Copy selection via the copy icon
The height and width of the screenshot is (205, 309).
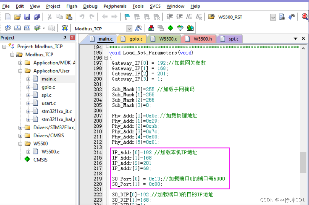(59, 17)
